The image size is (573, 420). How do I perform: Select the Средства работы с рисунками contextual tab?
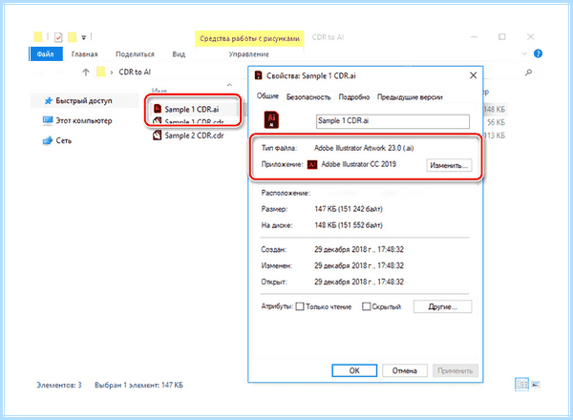pos(249,38)
